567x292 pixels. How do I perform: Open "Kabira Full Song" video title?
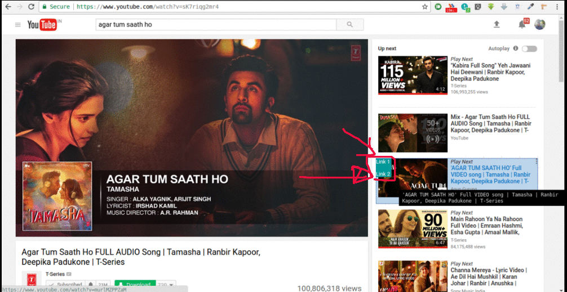tap(491, 72)
